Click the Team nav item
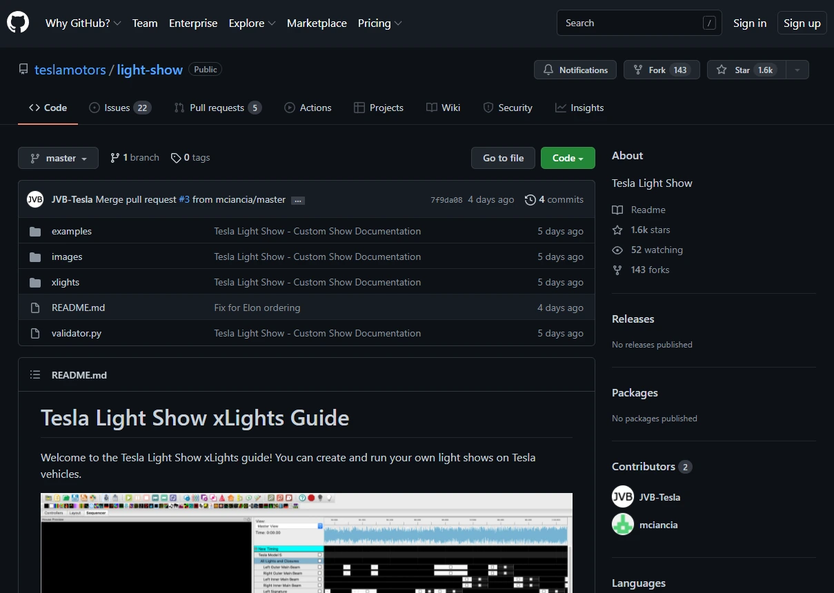Image resolution: width=834 pixels, height=593 pixels. point(145,23)
